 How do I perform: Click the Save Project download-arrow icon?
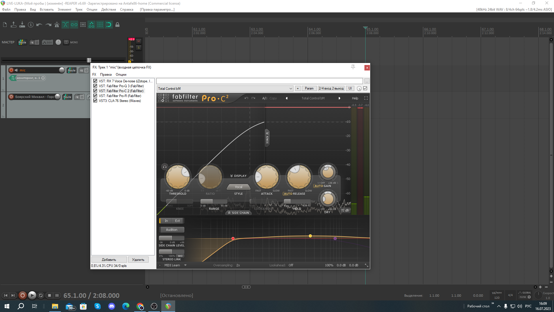[x=22, y=25]
